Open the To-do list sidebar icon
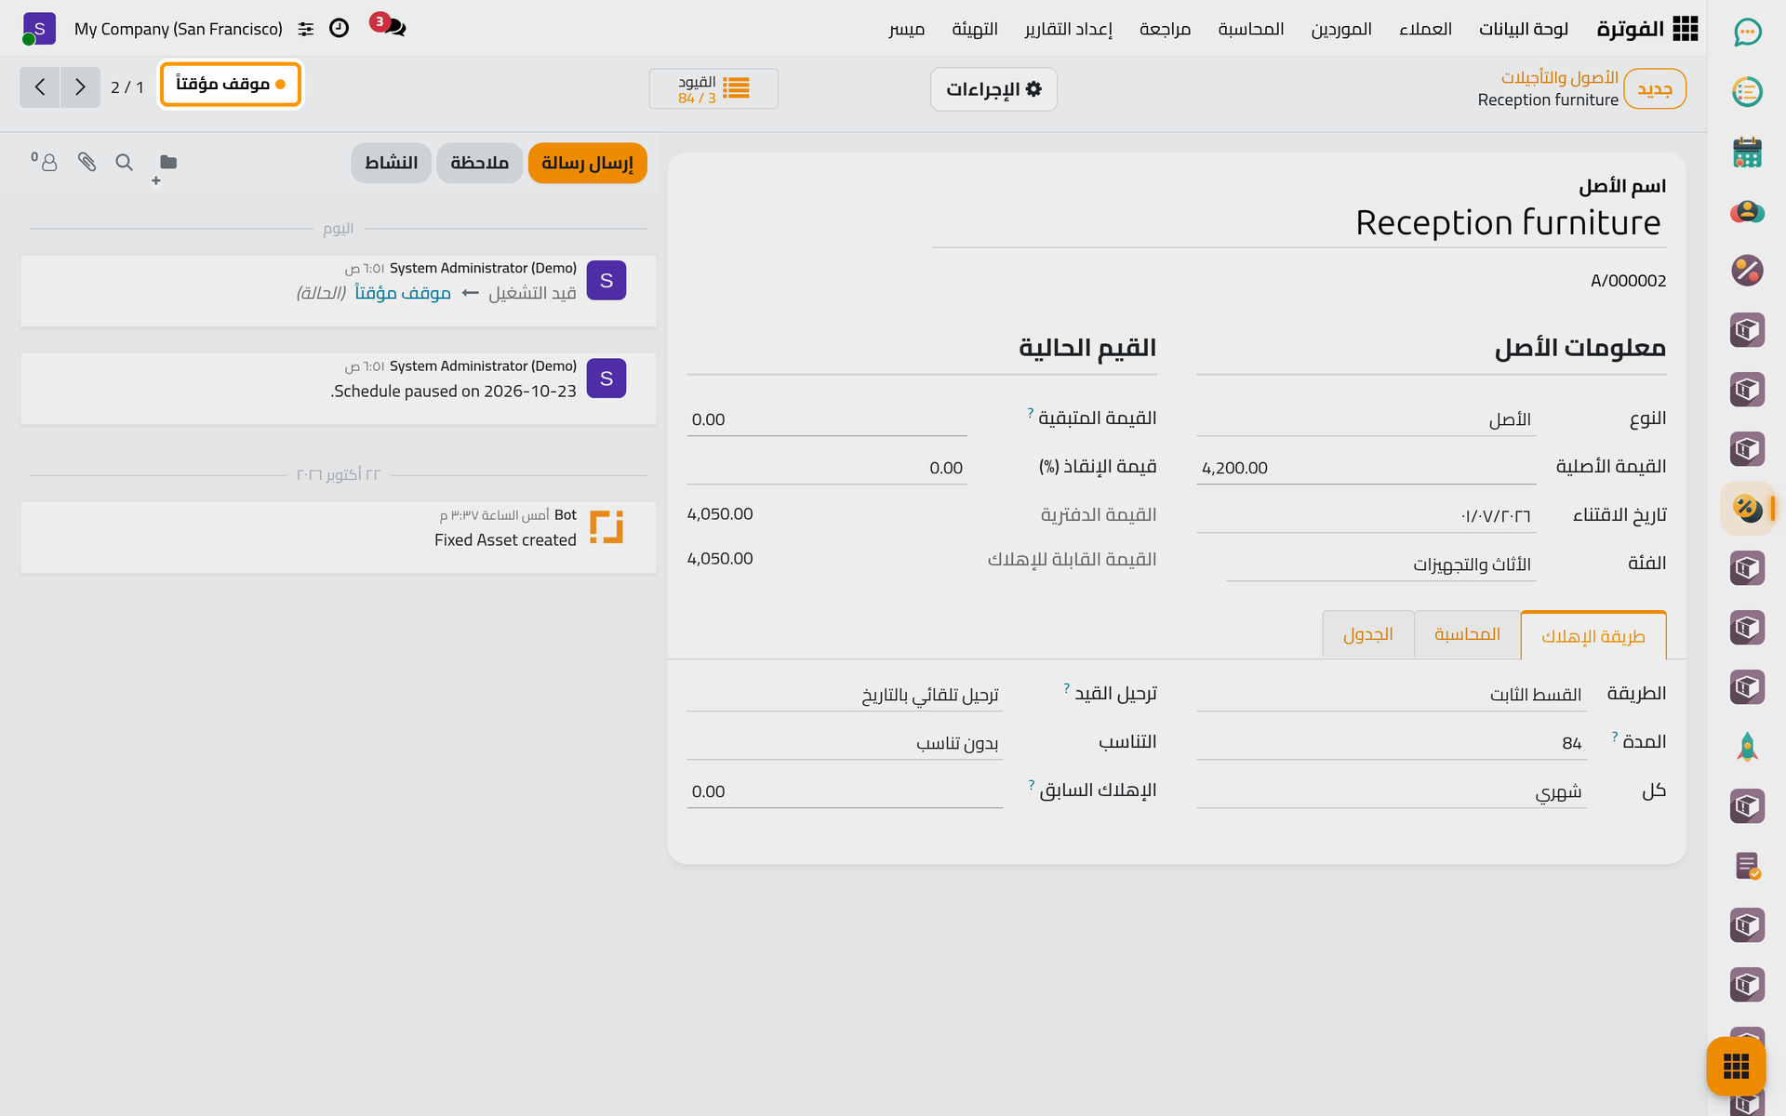Image resolution: width=1786 pixels, height=1116 pixels. (x=1747, y=92)
